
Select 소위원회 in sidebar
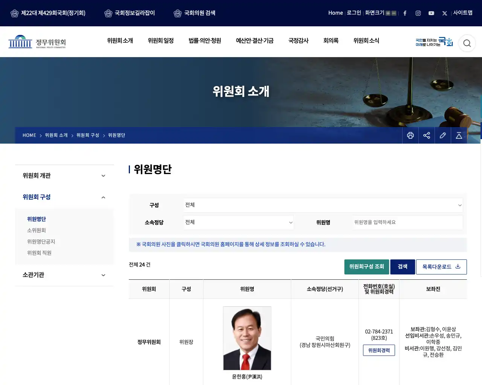37,230
